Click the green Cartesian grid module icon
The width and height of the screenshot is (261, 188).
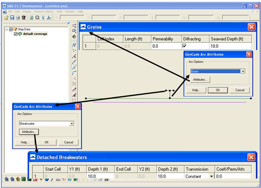24,179
